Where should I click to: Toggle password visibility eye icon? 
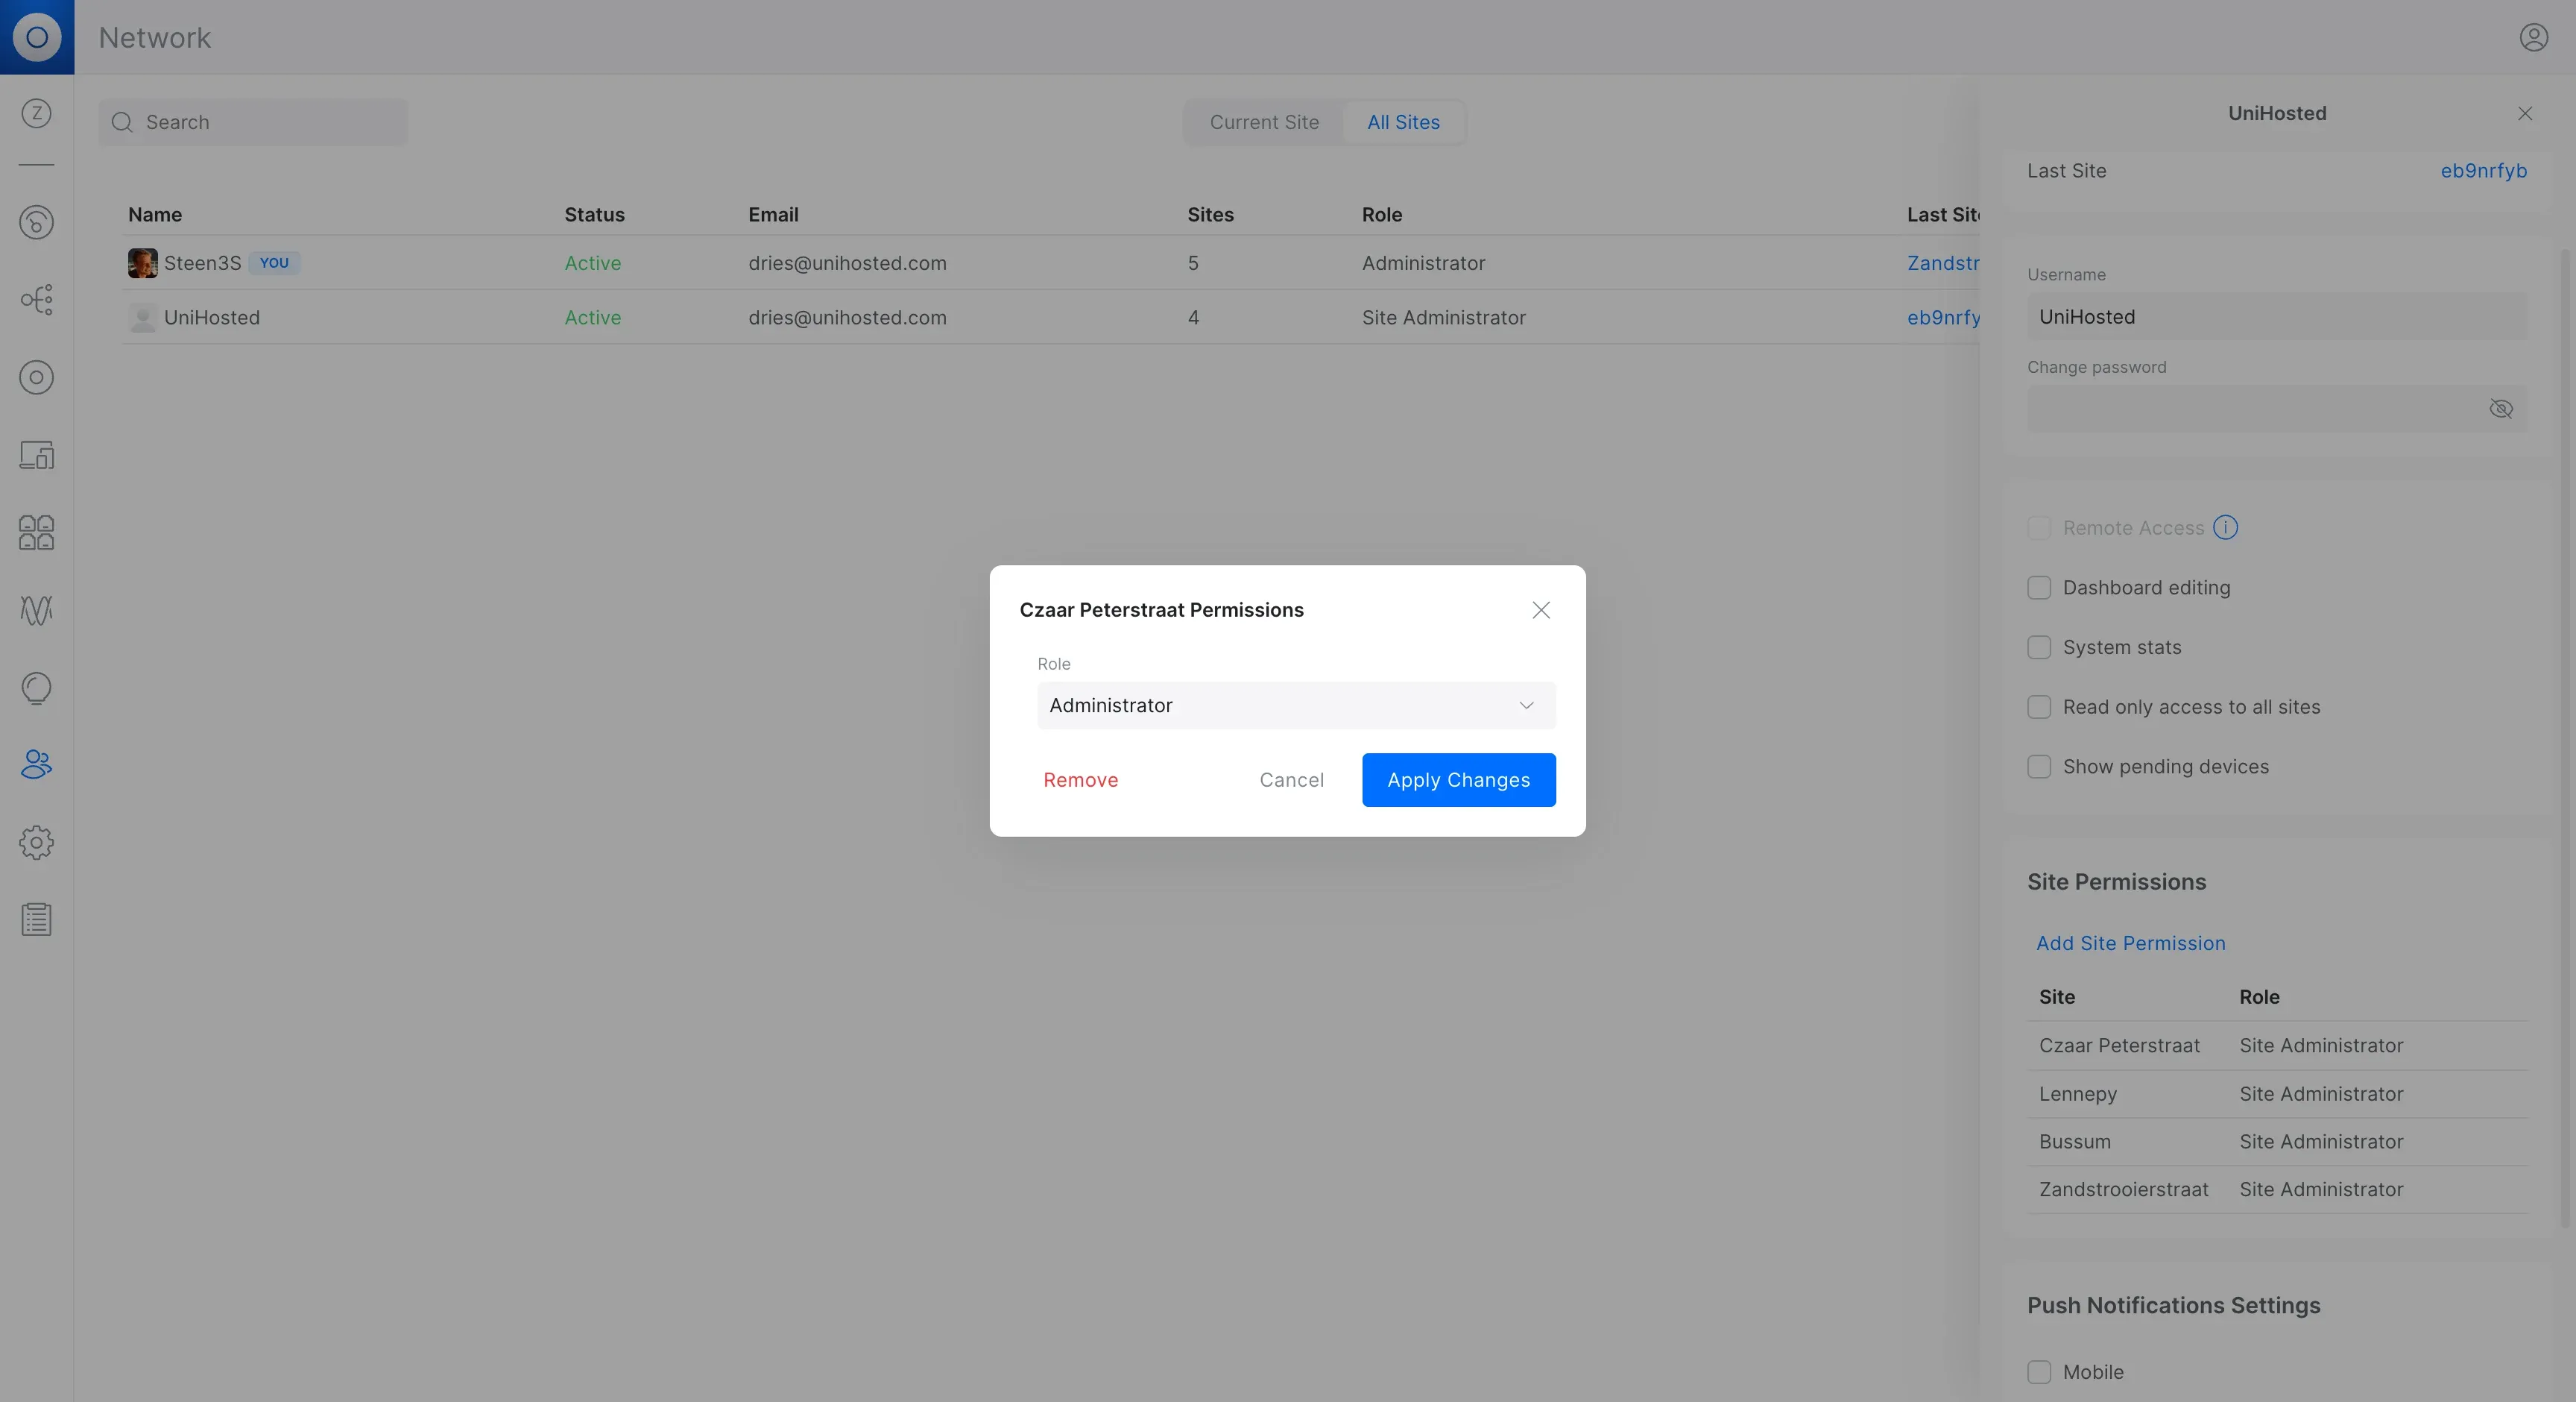(x=2500, y=408)
